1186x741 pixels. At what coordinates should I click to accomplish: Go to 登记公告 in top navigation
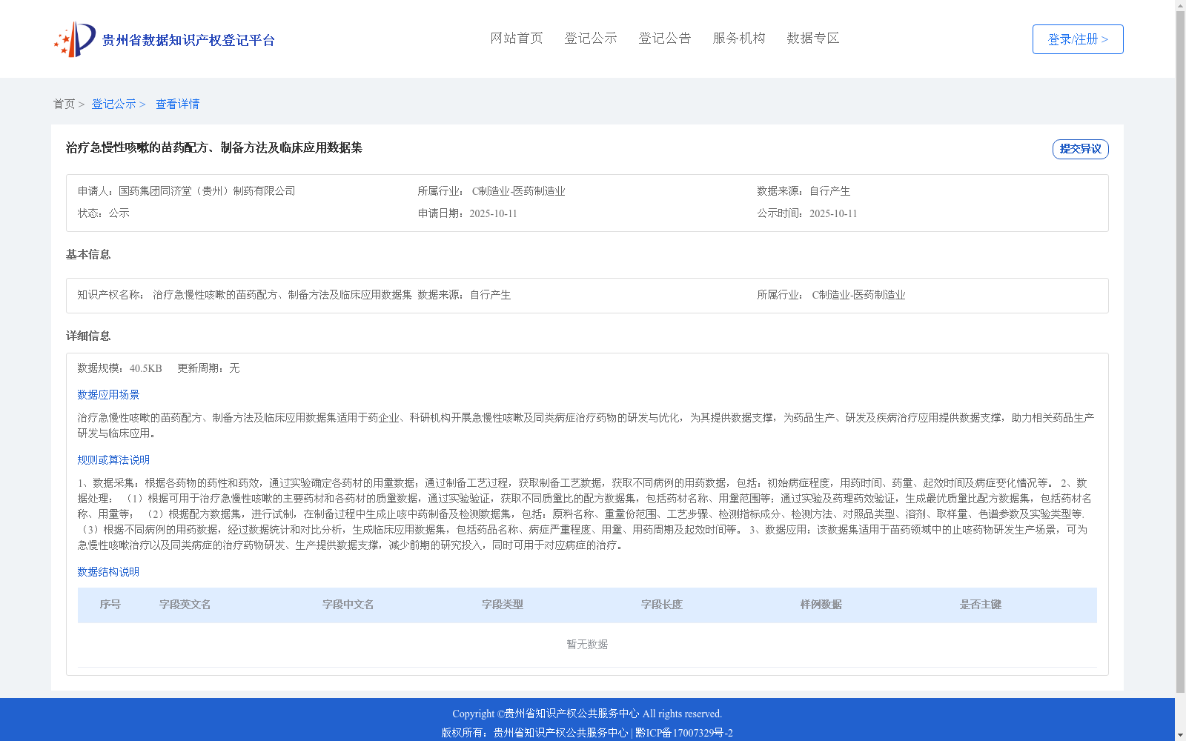pos(665,39)
